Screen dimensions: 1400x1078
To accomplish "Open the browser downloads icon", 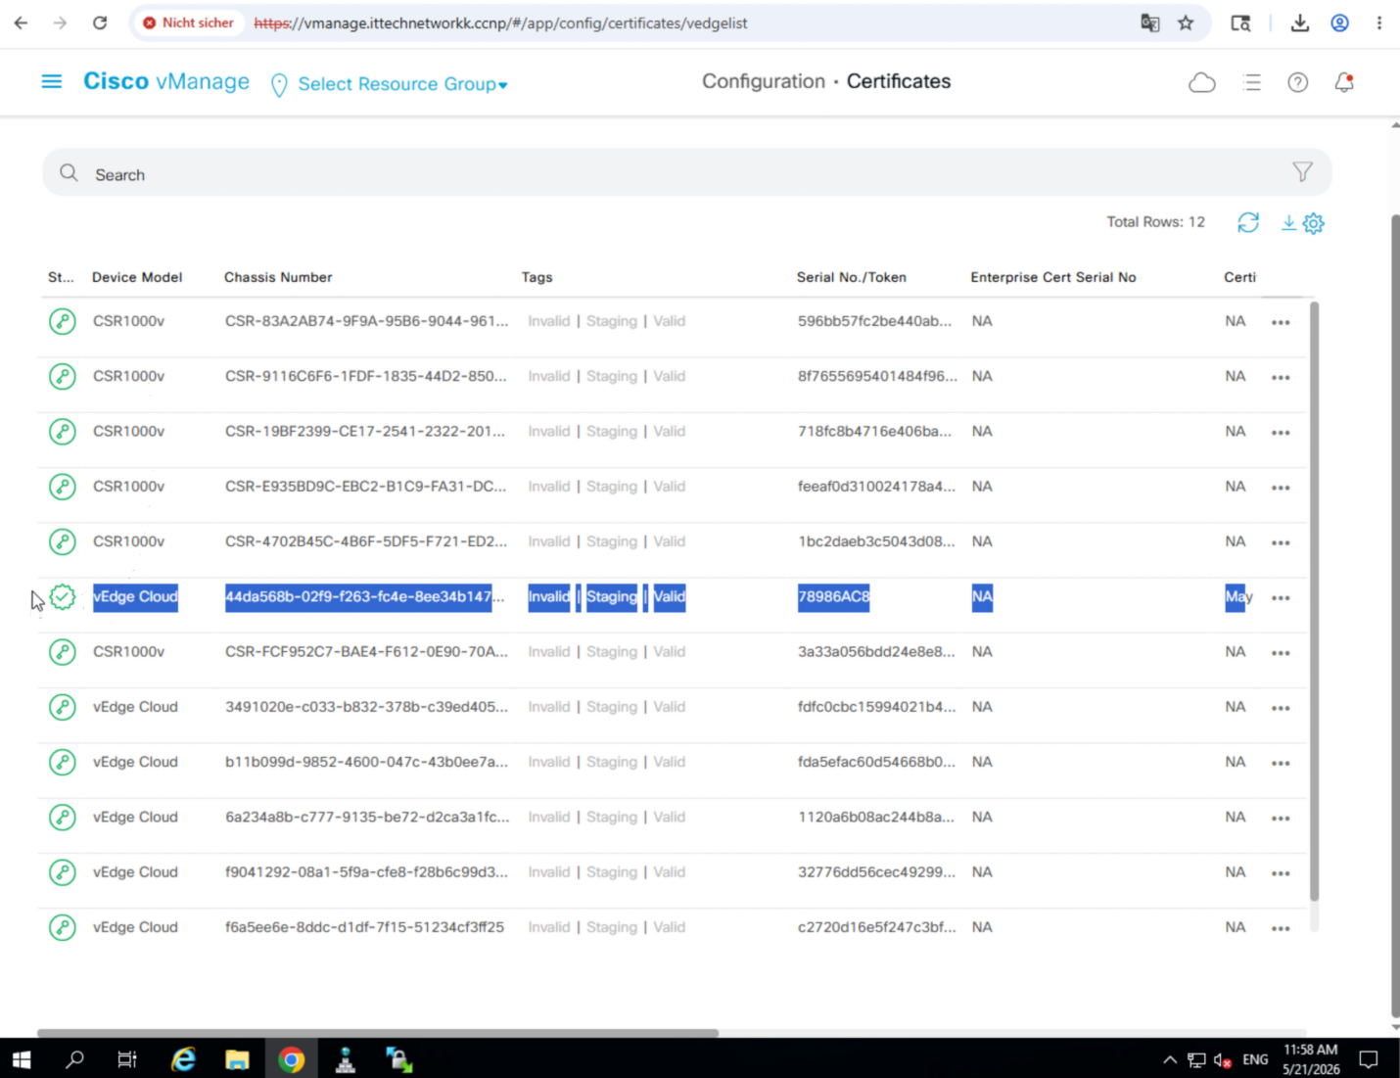I will (1300, 23).
